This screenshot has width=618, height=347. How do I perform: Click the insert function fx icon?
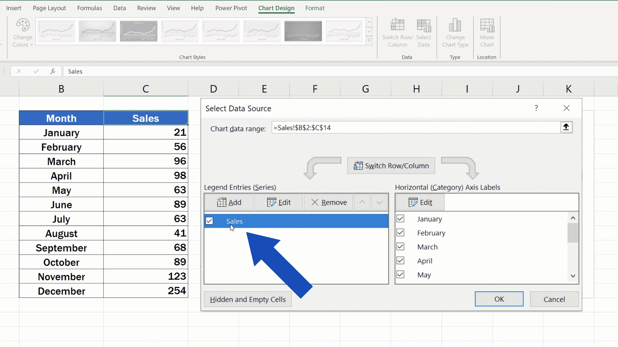tap(53, 71)
